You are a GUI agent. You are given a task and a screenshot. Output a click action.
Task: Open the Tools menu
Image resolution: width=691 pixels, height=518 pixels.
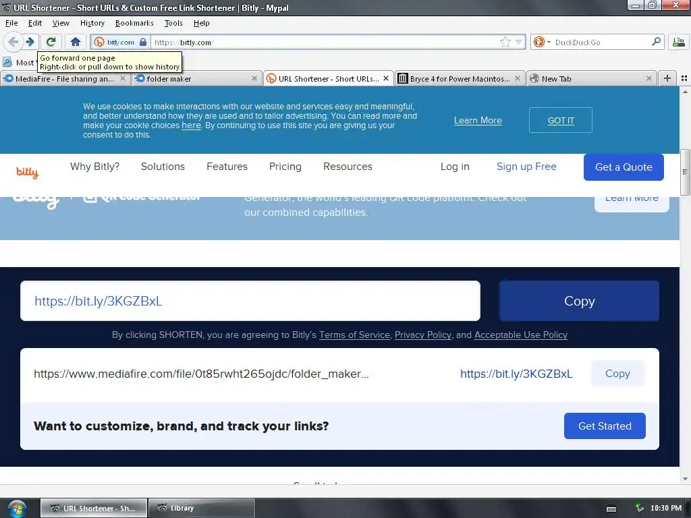(x=173, y=23)
